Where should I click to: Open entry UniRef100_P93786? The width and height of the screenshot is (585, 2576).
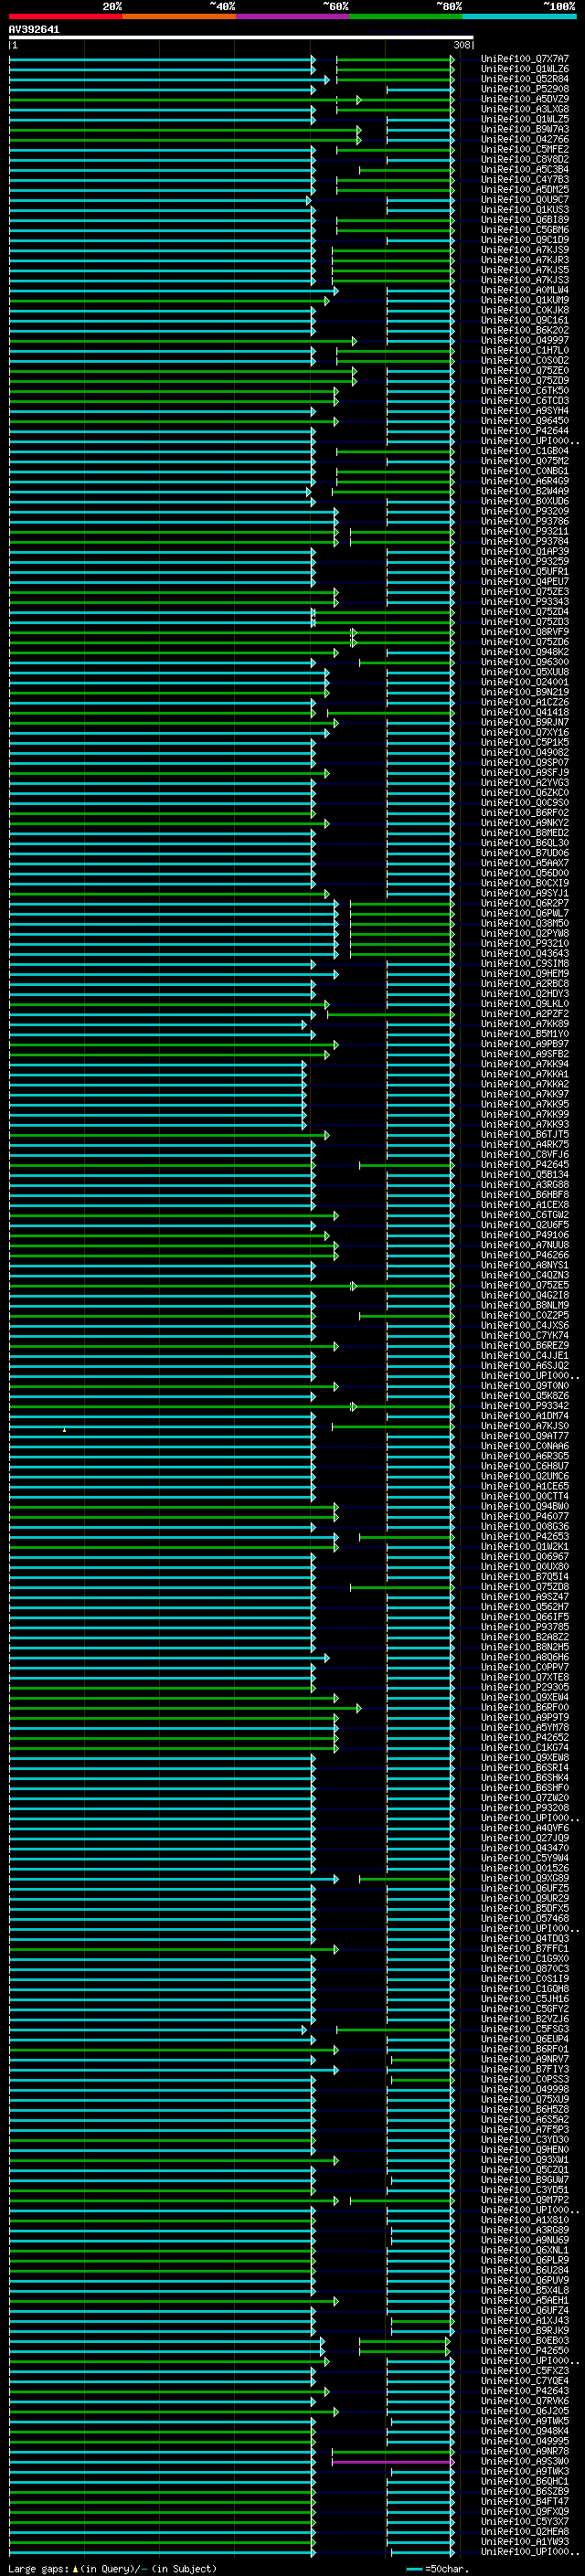[x=525, y=521]
